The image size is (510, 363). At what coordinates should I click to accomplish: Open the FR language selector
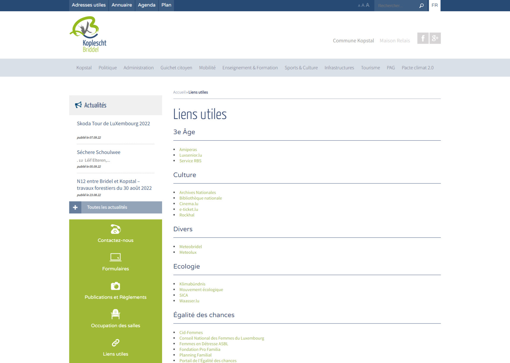[434, 5]
